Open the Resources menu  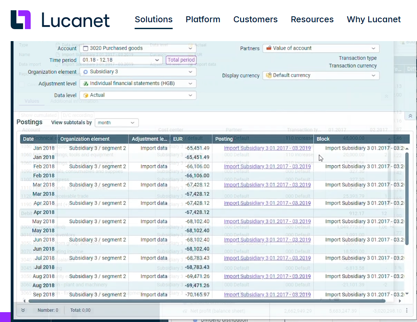point(312,19)
